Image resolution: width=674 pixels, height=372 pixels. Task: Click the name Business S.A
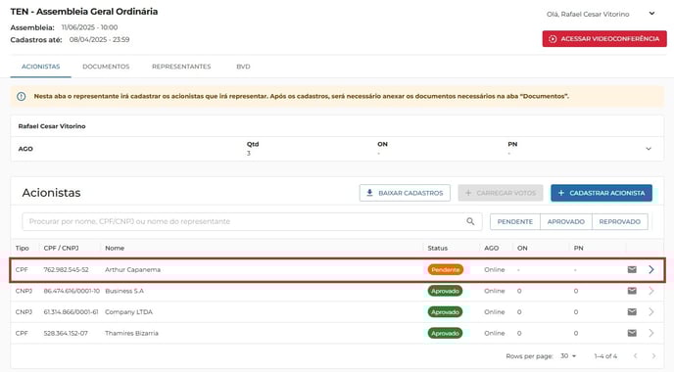[x=124, y=291]
